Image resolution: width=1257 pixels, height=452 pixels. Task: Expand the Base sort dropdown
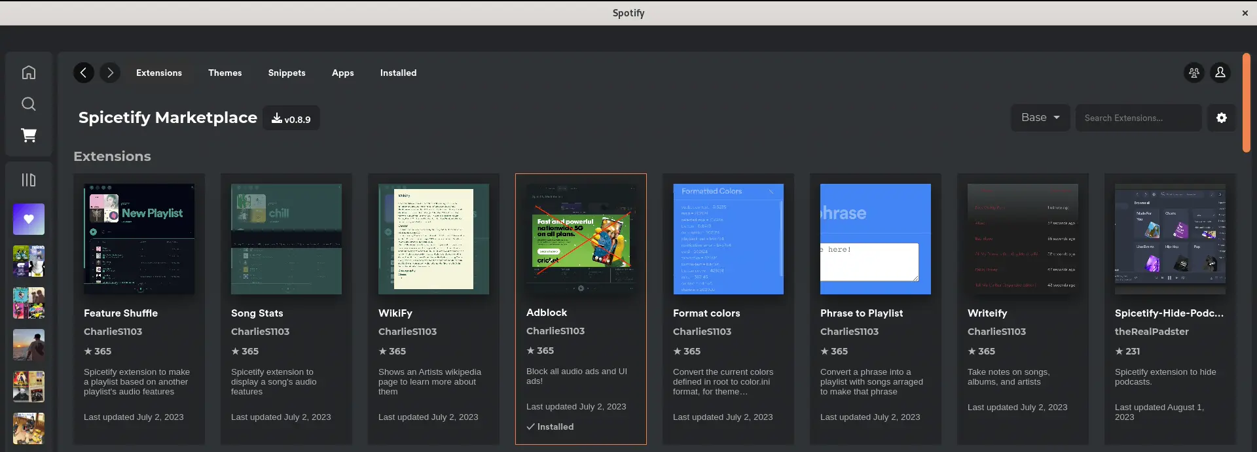tap(1040, 118)
